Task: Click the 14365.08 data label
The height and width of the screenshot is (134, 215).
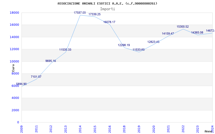Action: point(197,32)
